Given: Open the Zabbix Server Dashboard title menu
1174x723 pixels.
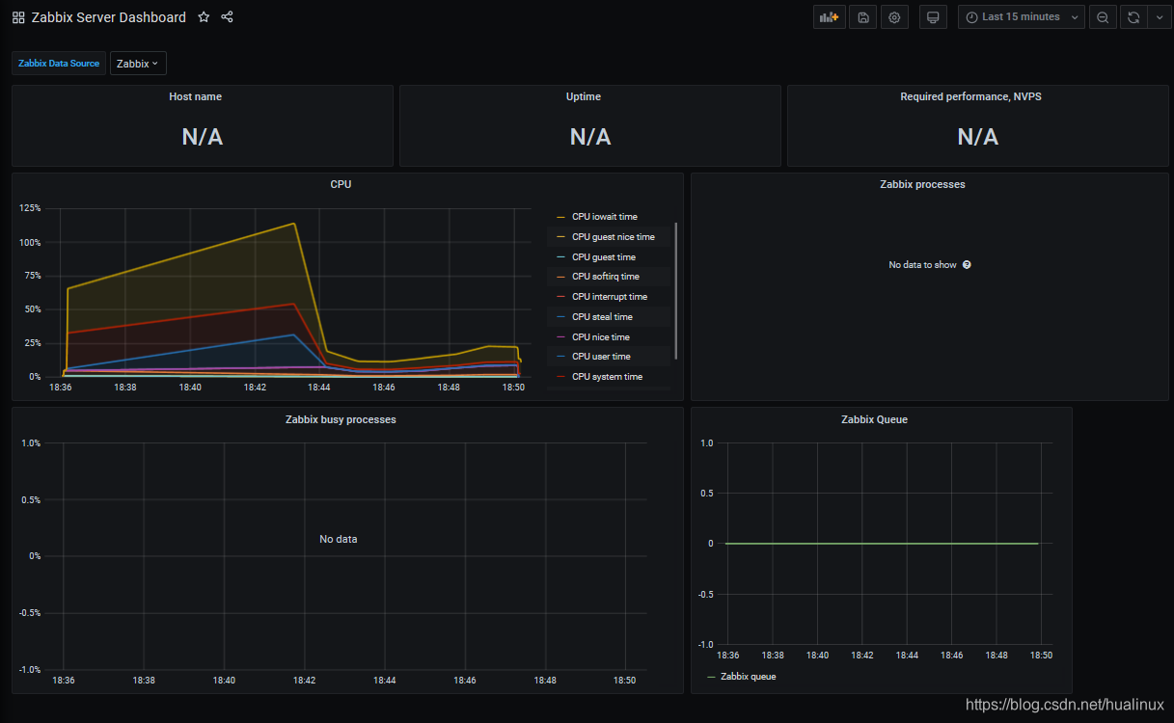Looking at the screenshot, I should tap(108, 17).
